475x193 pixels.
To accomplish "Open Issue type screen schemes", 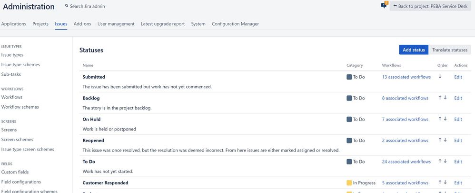I will point(28,149).
